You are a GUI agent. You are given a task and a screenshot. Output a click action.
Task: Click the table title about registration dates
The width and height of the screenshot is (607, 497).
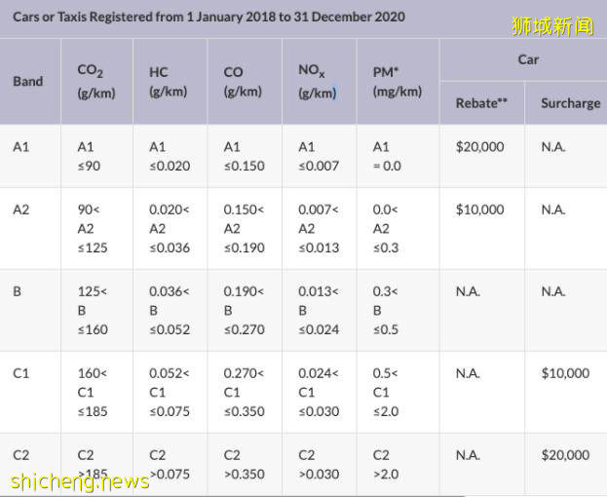pos(209,17)
